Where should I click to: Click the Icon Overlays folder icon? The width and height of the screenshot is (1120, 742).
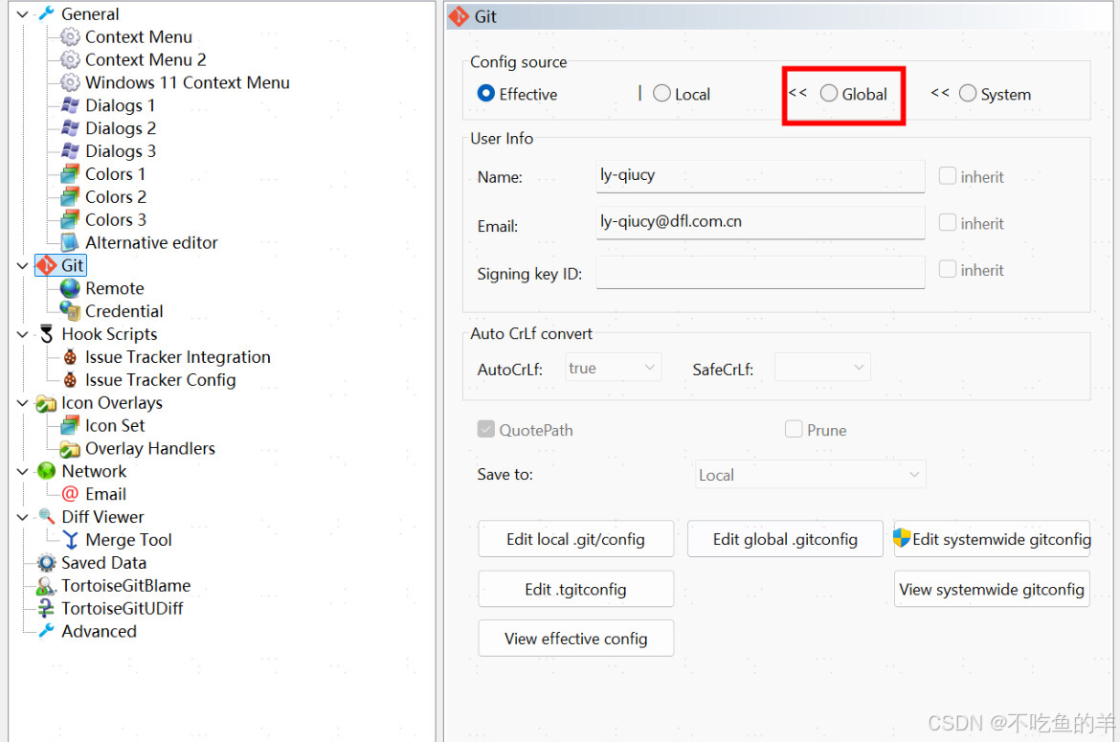47,403
